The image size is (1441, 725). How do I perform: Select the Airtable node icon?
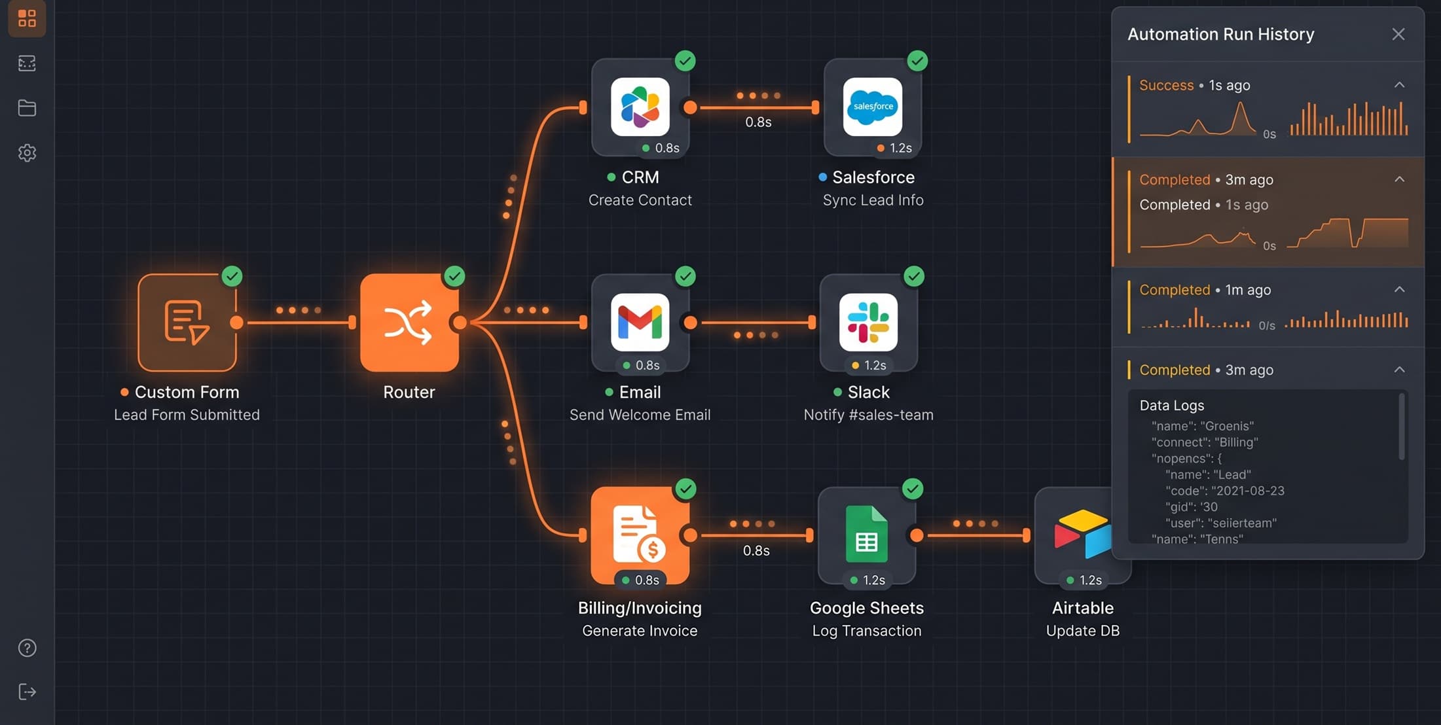click(1083, 535)
